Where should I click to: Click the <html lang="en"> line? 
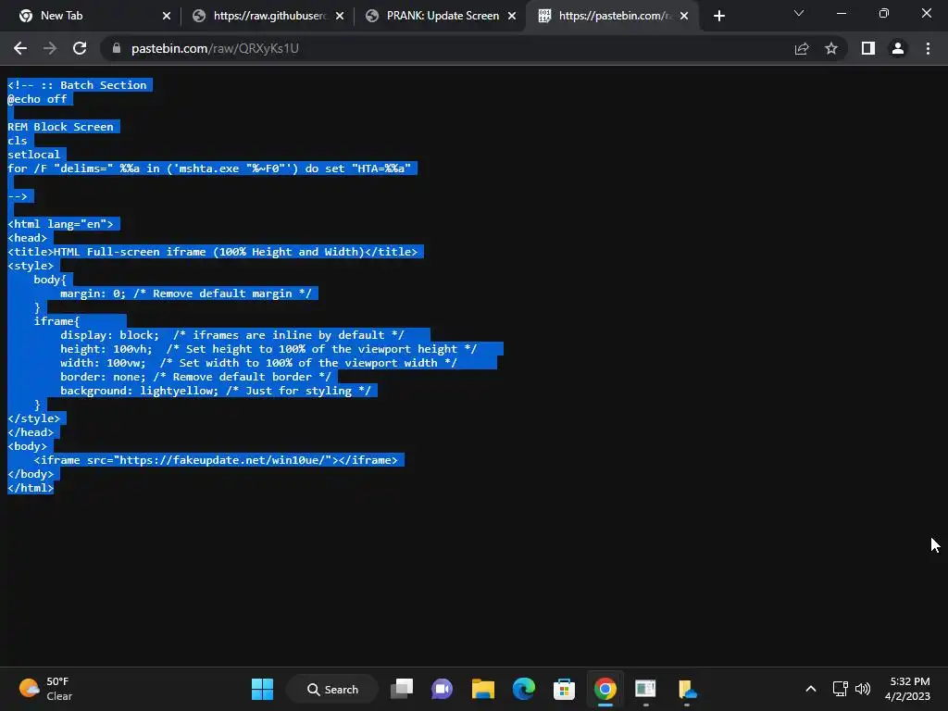click(60, 224)
